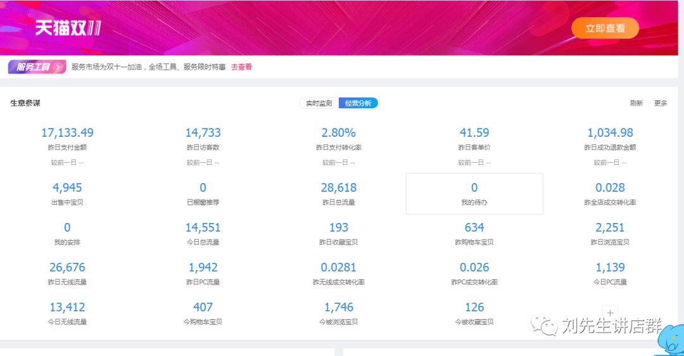
Task: Click the 已橱窗推荐 label
Action: 203,203
